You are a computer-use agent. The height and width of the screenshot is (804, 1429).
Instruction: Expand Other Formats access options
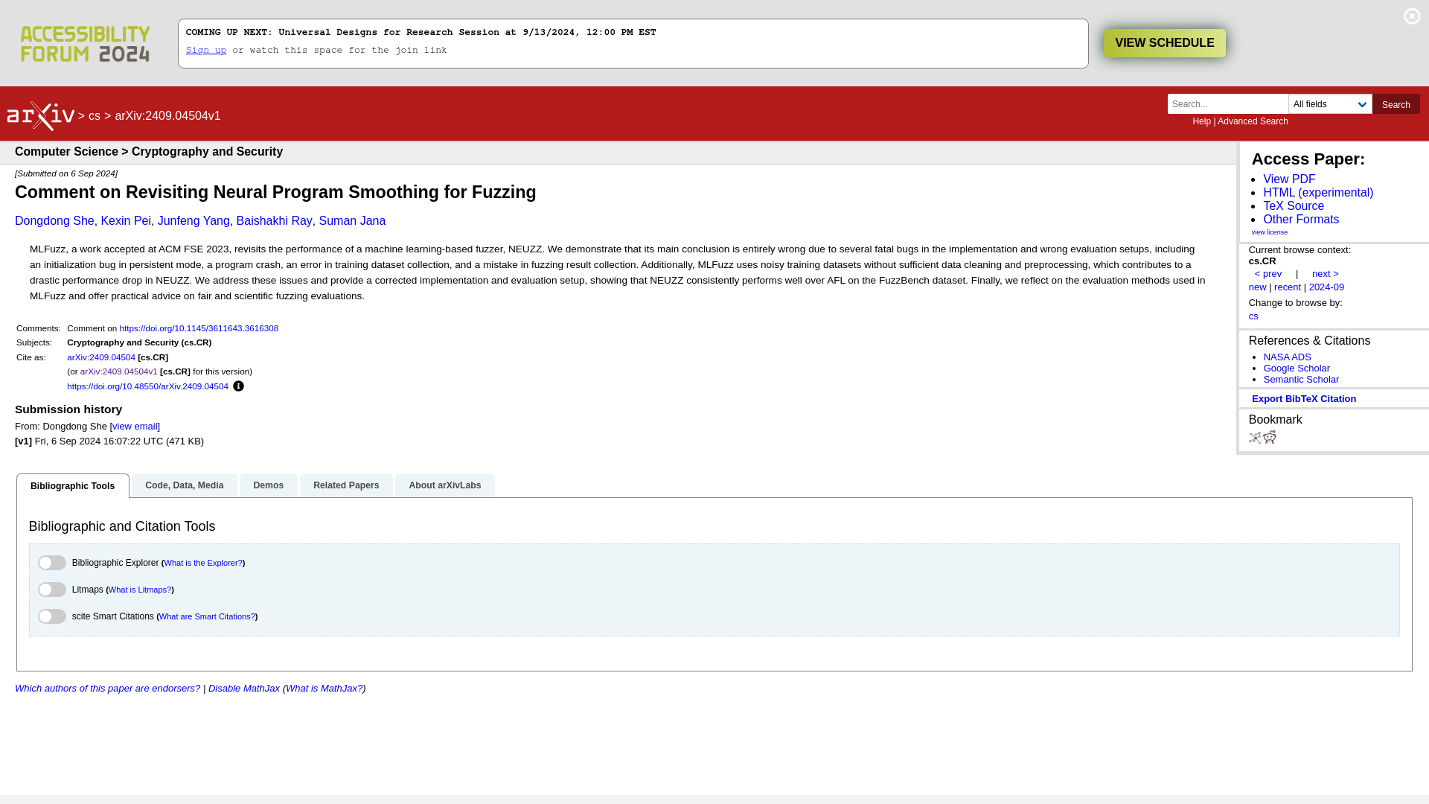(x=1302, y=219)
